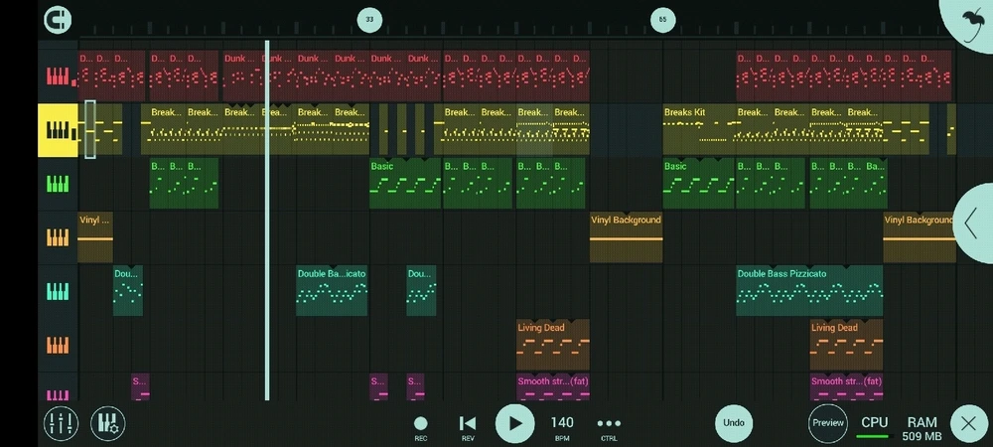Select the red keyboard track icon

[58, 76]
